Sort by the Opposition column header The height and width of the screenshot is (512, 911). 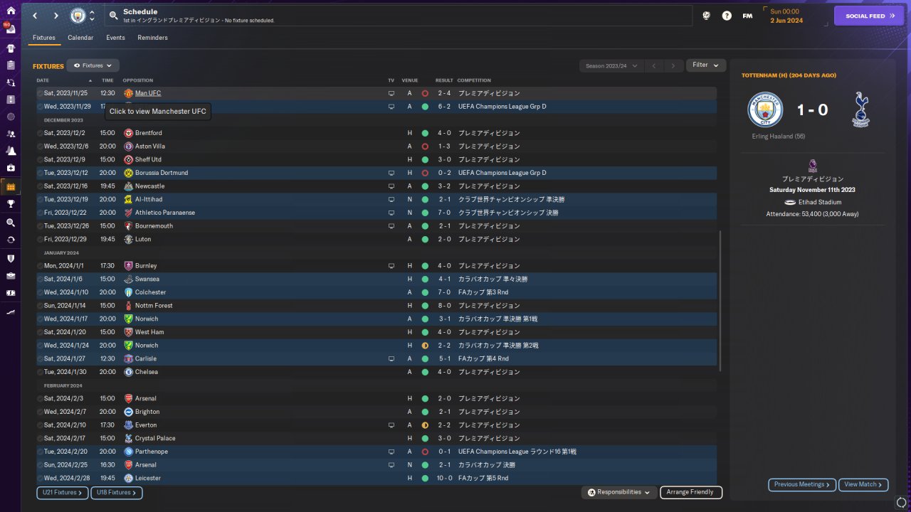[137, 80]
